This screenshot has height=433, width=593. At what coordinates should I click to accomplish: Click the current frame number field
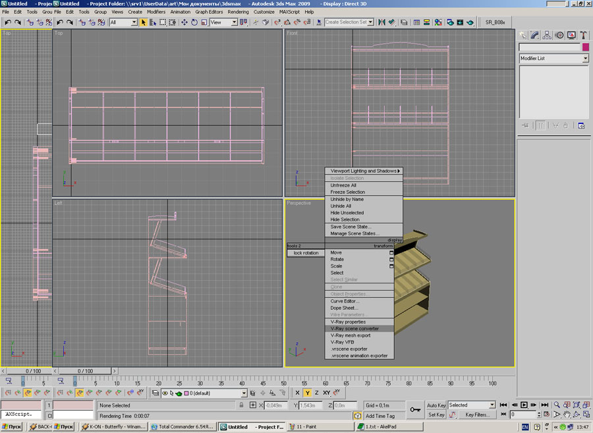coord(523,415)
